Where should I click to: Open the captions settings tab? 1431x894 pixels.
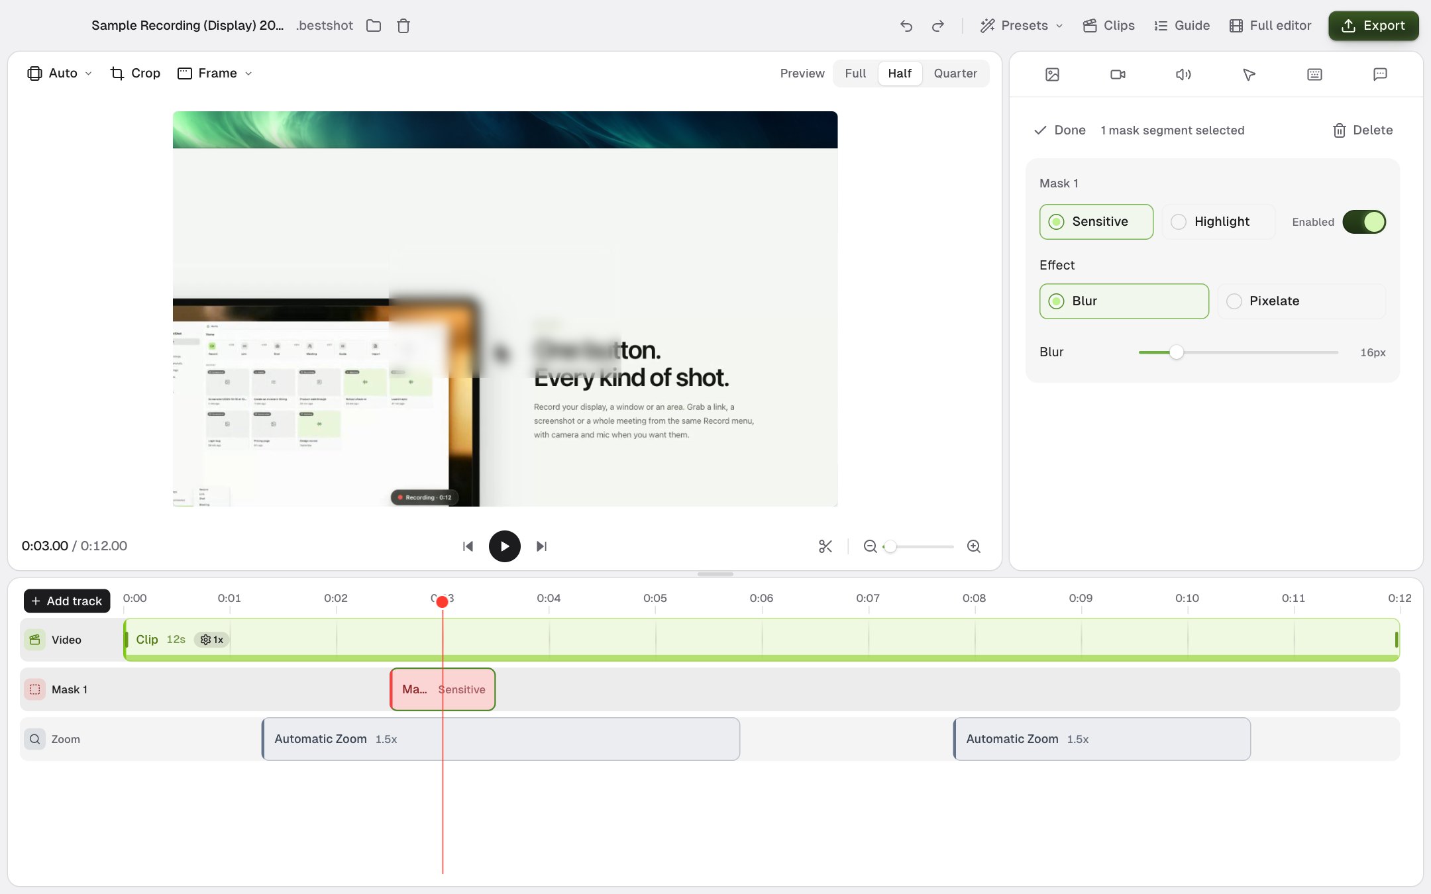pyautogui.click(x=1380, y=74)
